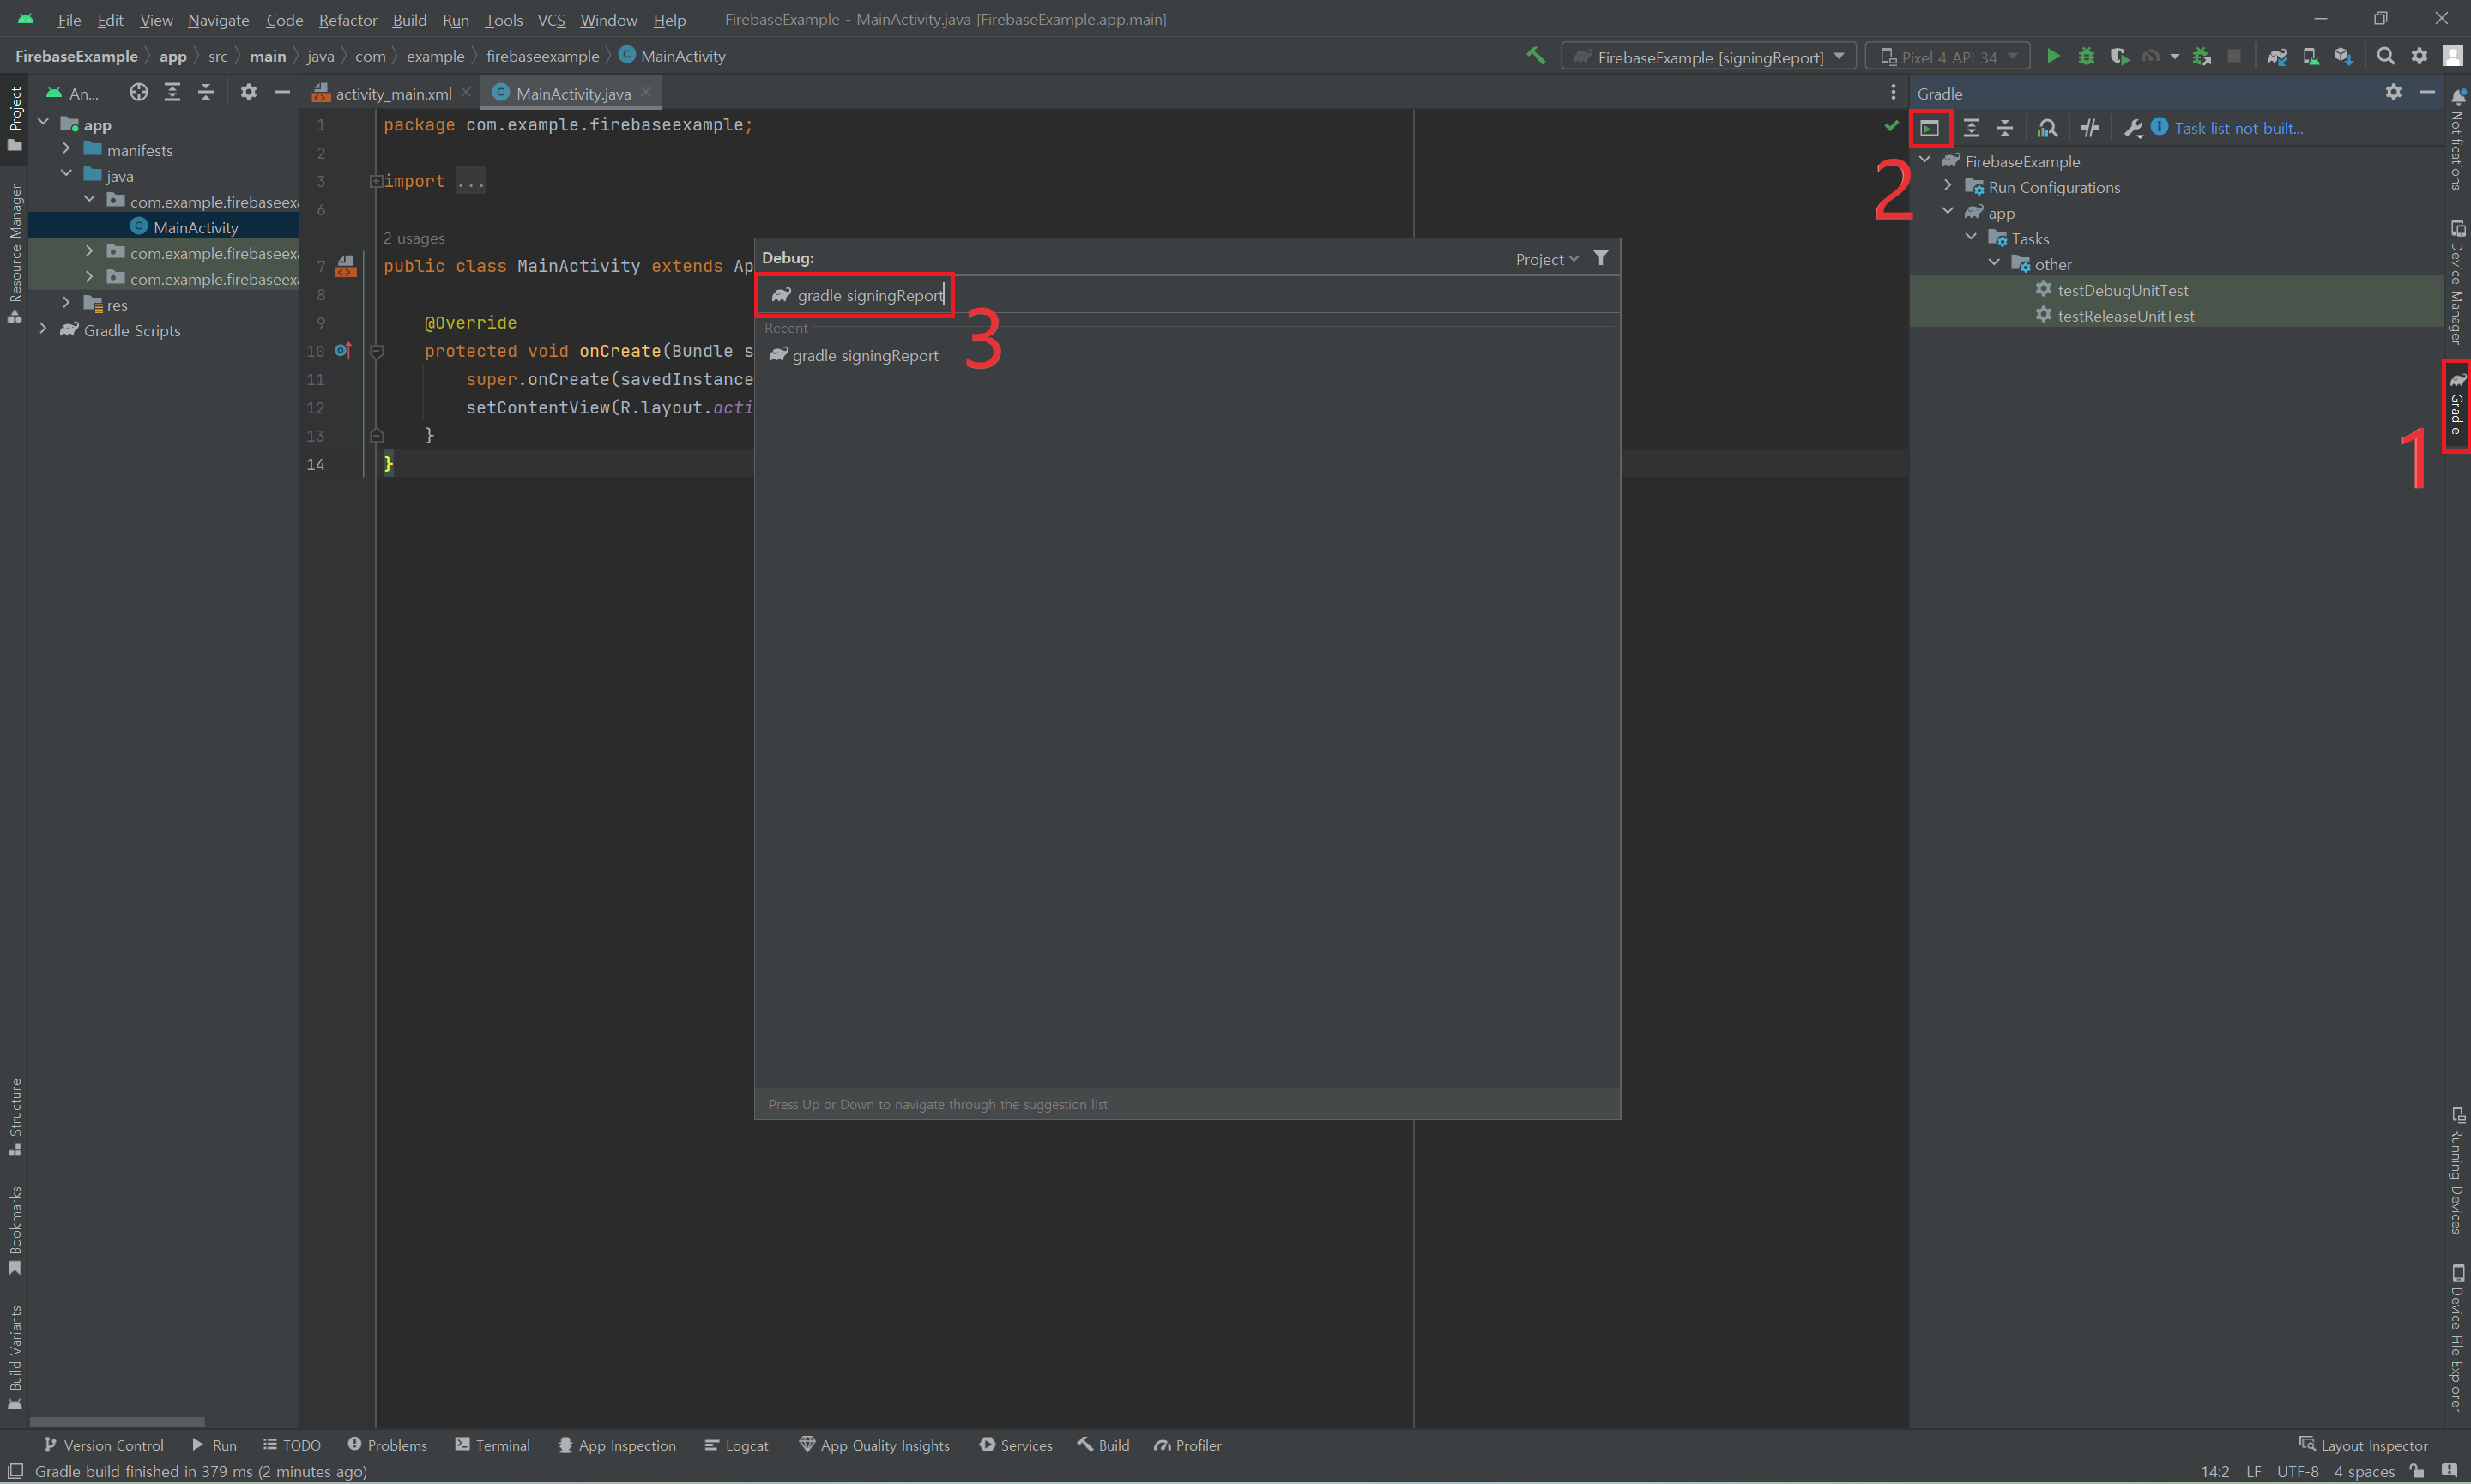Open the Navigate menu
The image size is (2471, 1484).
(x=218, y=19)
